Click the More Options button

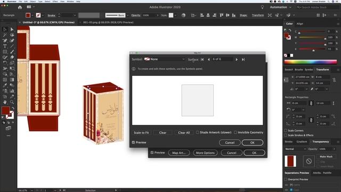205,153
